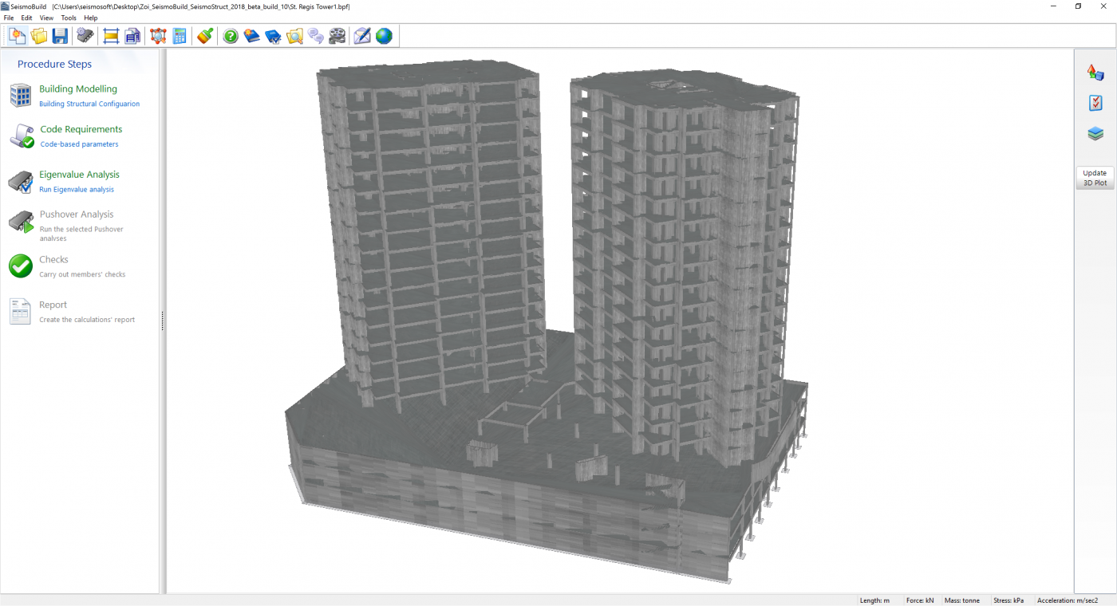Click the film reel video icon
The height and width of the screenshot is (606, 1117).
tap(337, 36)
